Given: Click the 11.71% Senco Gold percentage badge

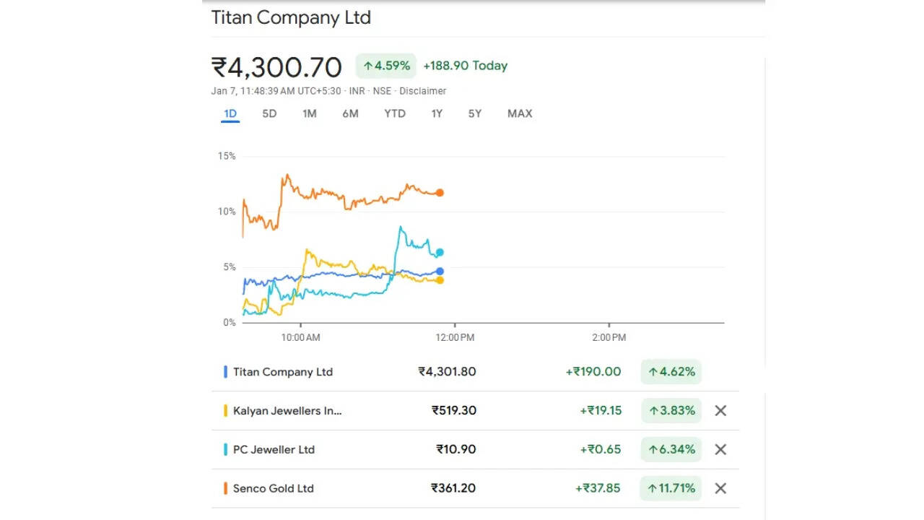Looking at the screenshot, I should [x=671, y=488].
